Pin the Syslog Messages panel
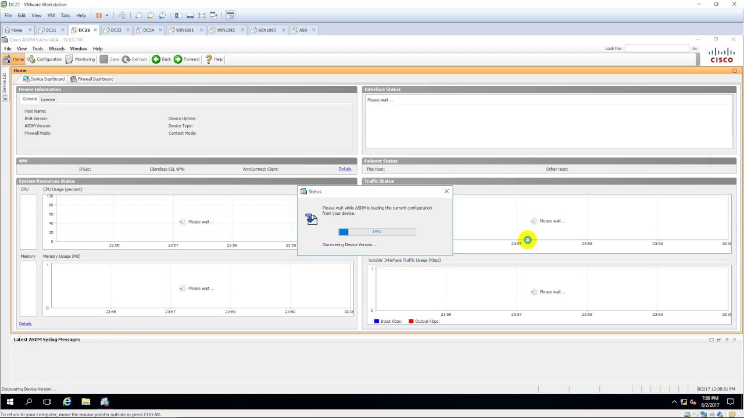Screen dimensions: 744x418 tap(727, 340)
